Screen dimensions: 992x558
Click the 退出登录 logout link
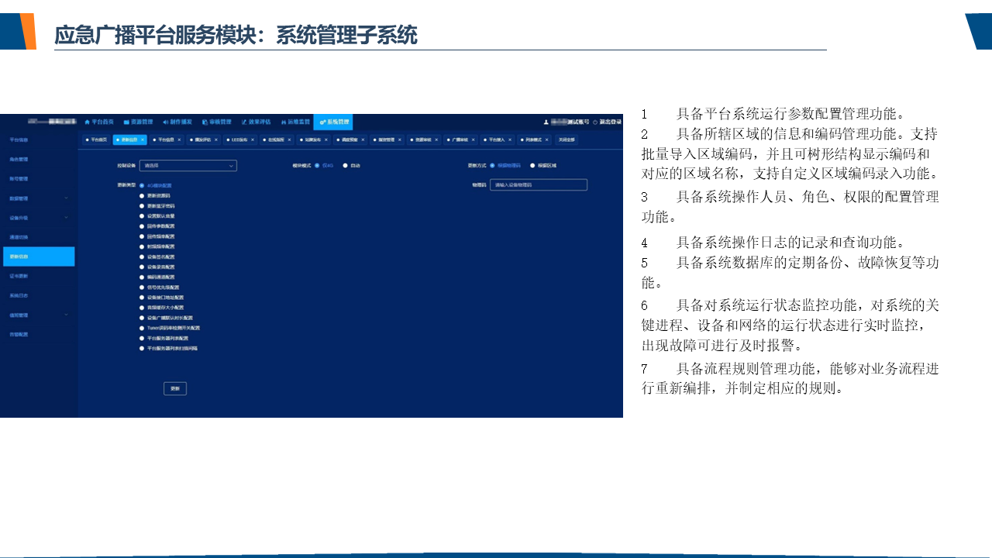(x=608, y=122)
